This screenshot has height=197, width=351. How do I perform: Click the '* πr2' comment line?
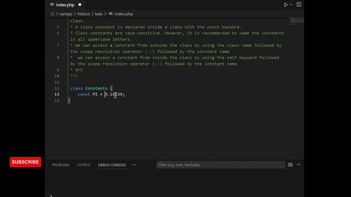click(x=77, y=69)
